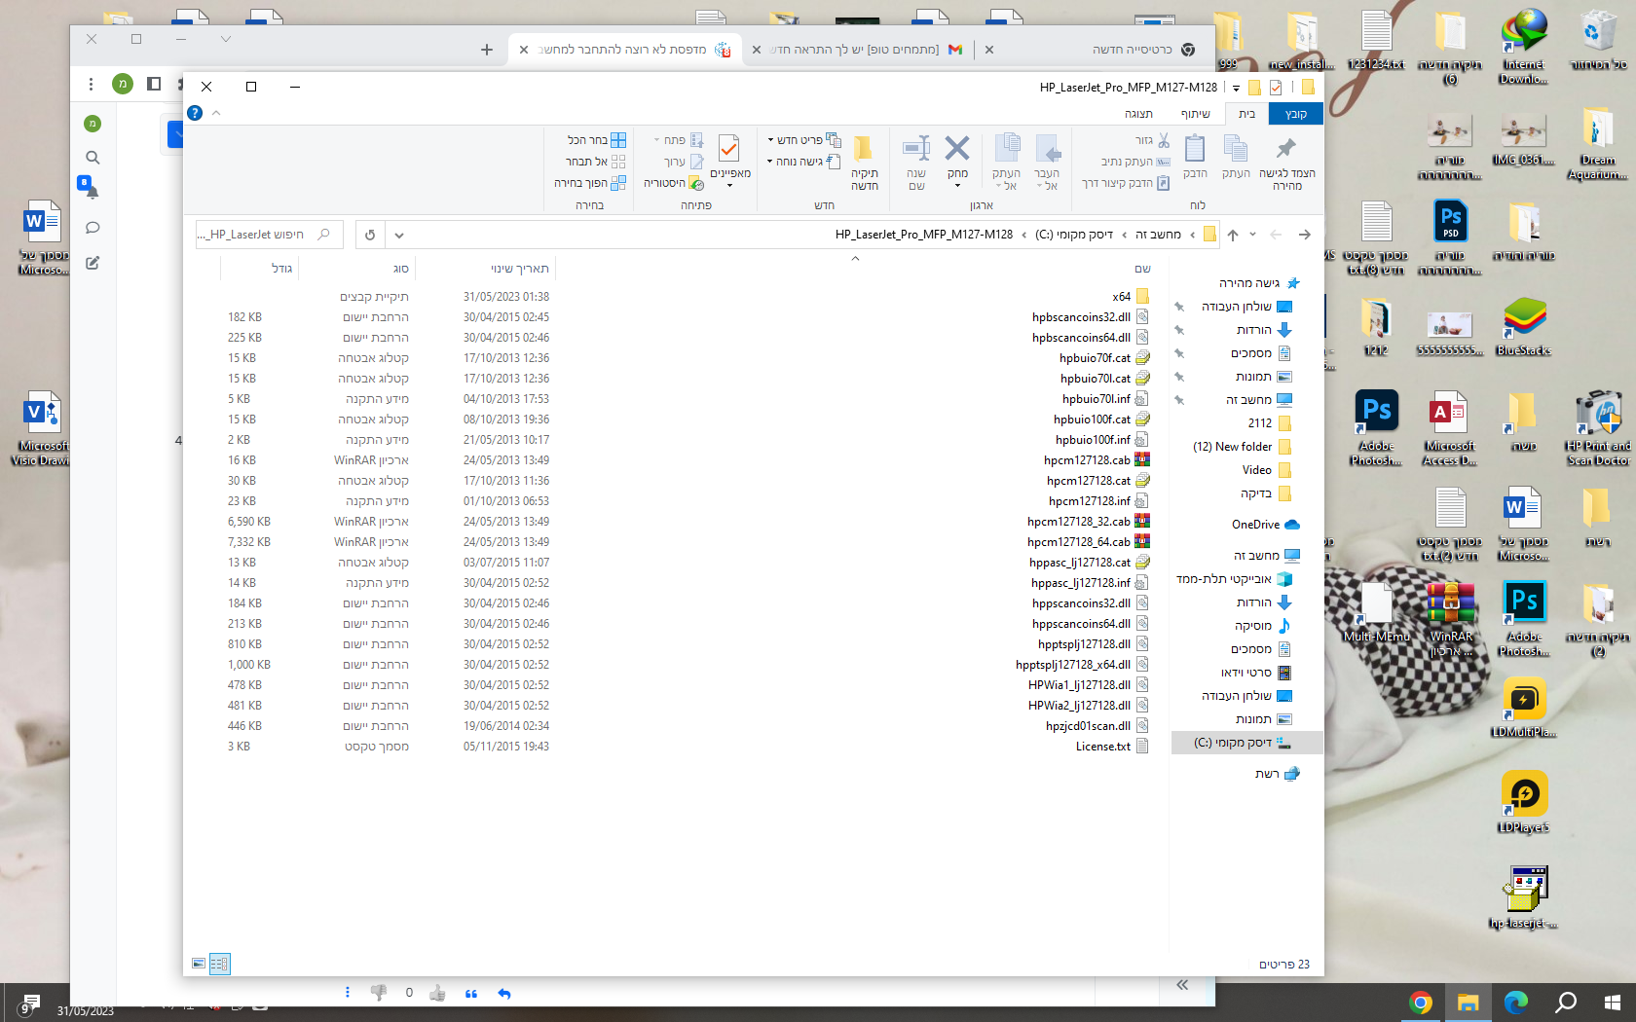
Task: Create a New folder (תיקיה חדשה)
Action: click(864, 162)
